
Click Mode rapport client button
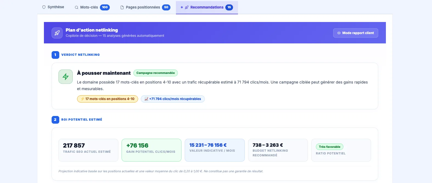(355, 33)
